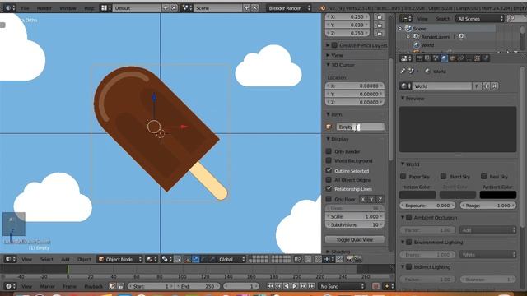
Task: Click the timeline End frame field
Action: (198, 286)
